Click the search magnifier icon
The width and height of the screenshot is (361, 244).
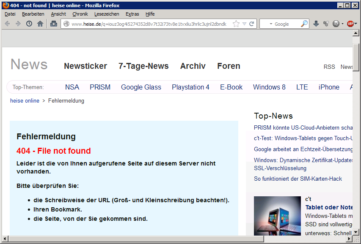[x=304, y=24]
